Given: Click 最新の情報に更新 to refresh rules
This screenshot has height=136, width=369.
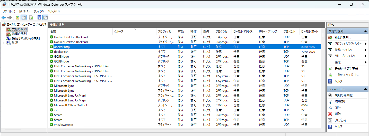Looking at the screenshot, I should click(x=346, y=69).
